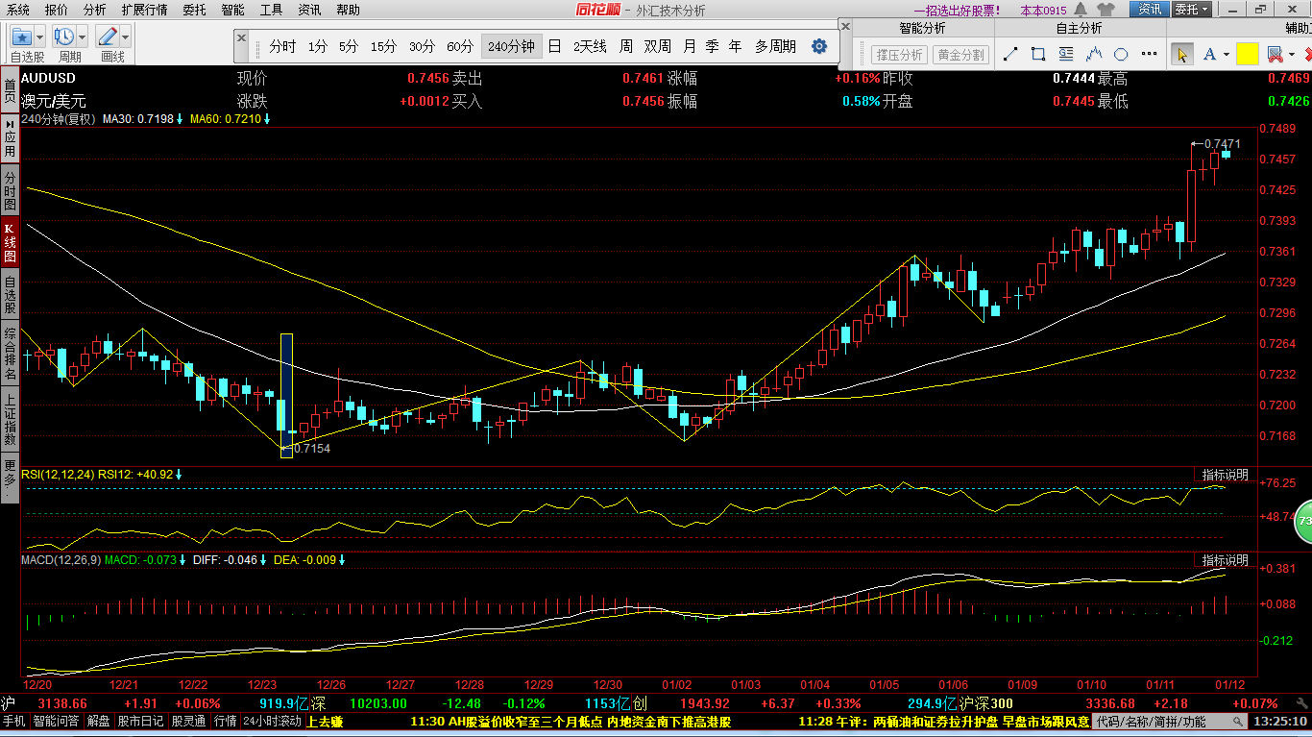
Task: Click the notification bell icon
Action: [1081, 10]
